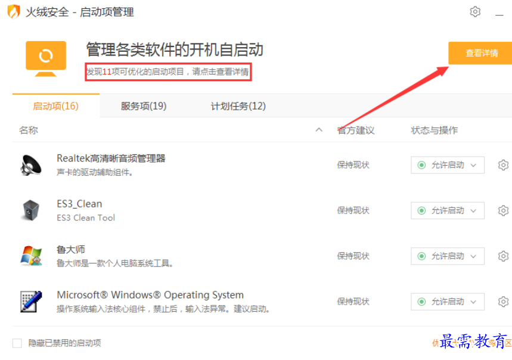Click 保持现状 suggestion for ES3_Clean row
The image size is (512, 360).
(353, 210)
